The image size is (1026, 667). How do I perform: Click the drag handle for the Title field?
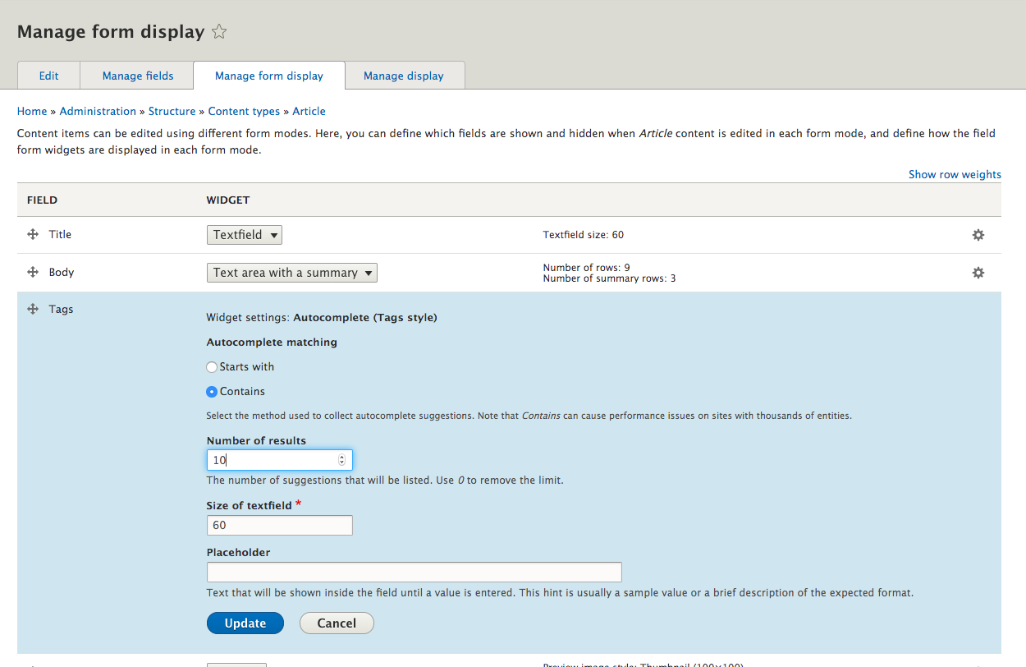coord(32,234)
